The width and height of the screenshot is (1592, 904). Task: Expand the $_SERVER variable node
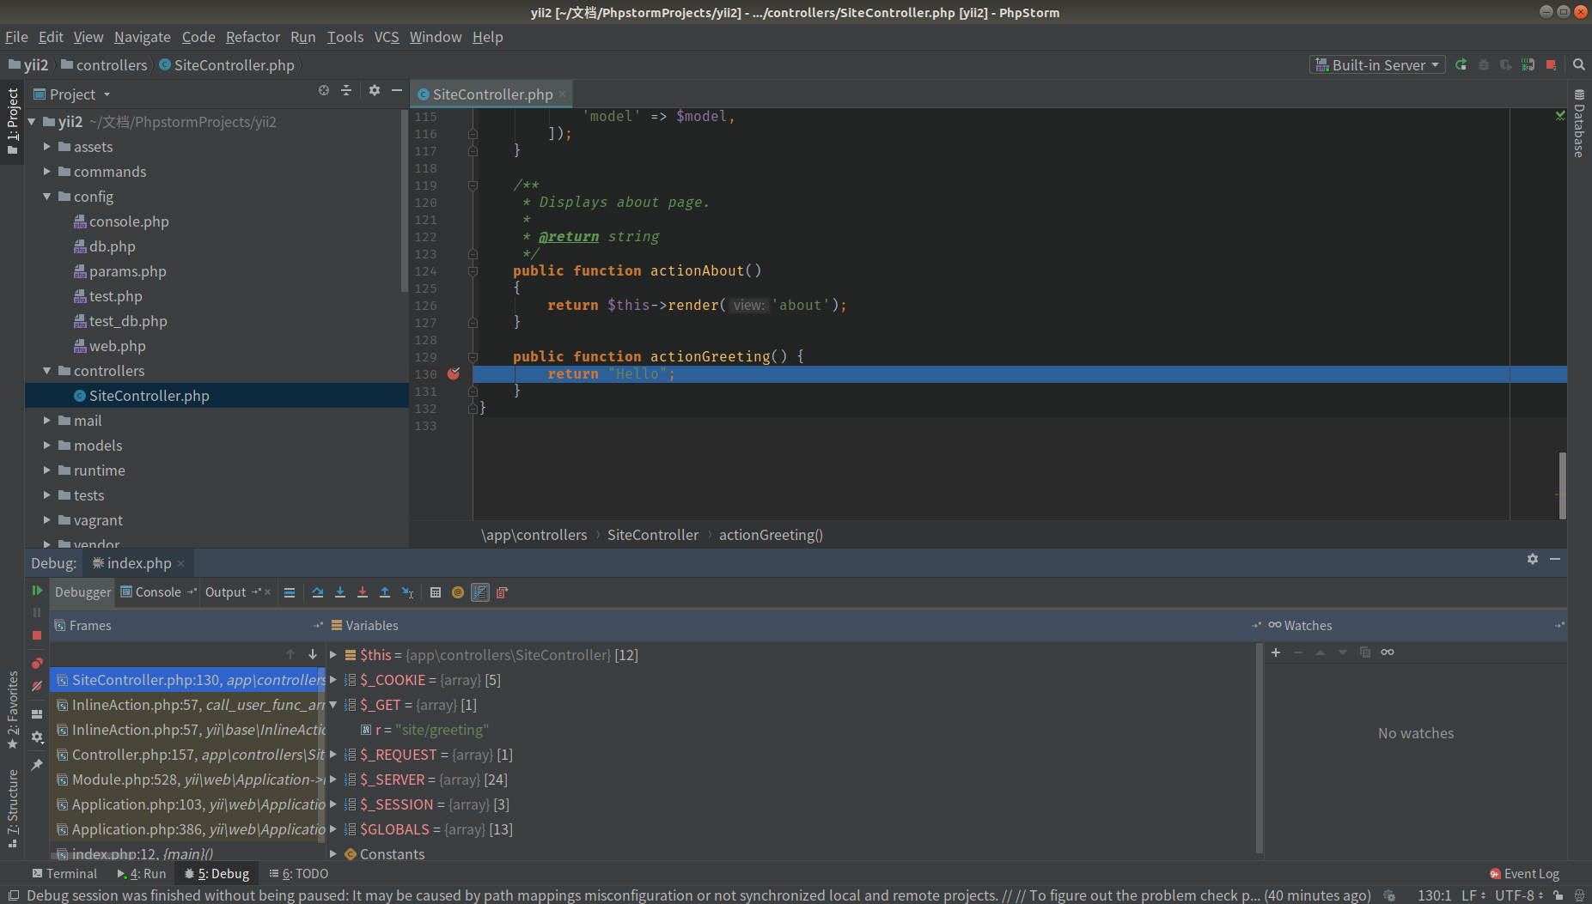pyautogui.click(x=333, y=780)
